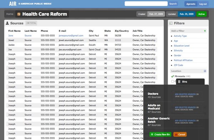Open the Bins tab
This screenshot has width=214, height=140.
click(190, 82)
